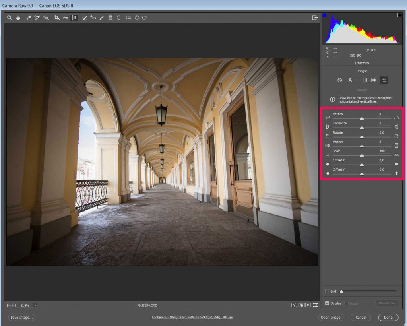
Task: Uncheck the Overlay checkbox
Action: (x=327, y=303)
